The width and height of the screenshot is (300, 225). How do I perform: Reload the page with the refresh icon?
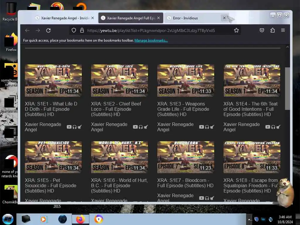[x=48, y=30]
